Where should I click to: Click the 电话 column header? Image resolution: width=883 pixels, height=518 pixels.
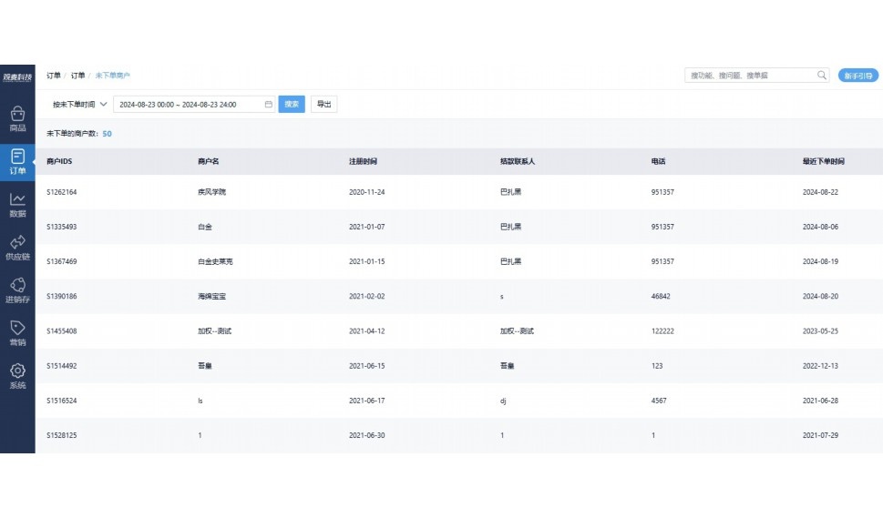(x=658, y=161)
